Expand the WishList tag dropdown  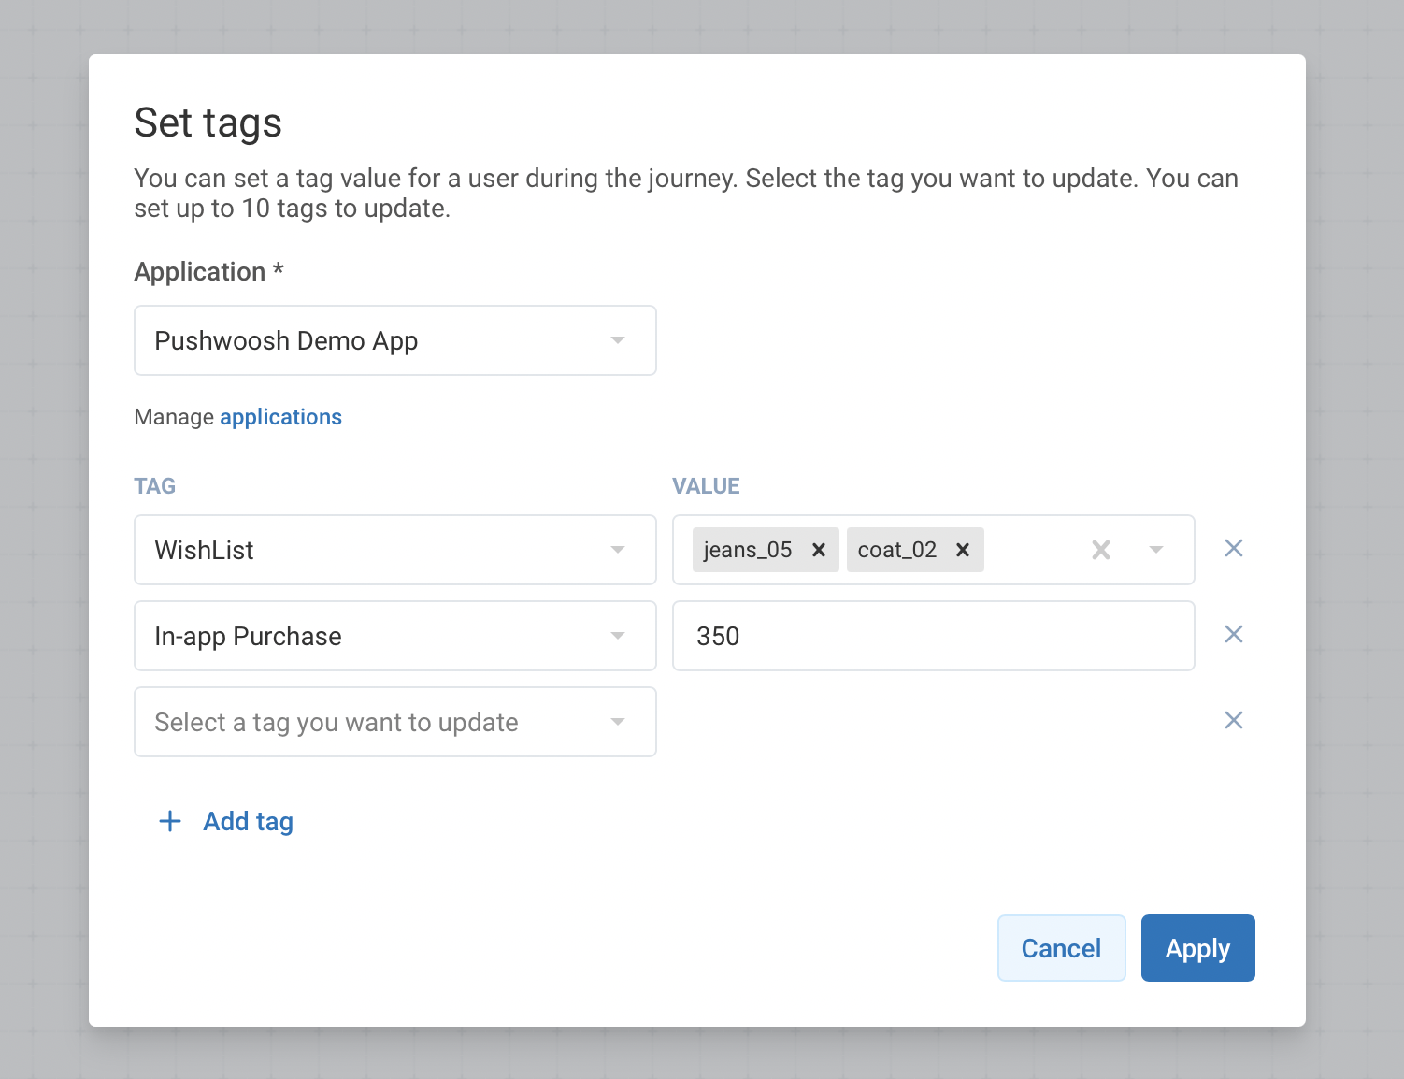tap(618, 550)
